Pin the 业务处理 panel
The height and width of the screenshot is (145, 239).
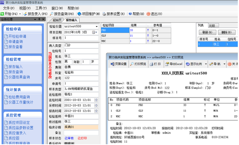tap(39, 19)
